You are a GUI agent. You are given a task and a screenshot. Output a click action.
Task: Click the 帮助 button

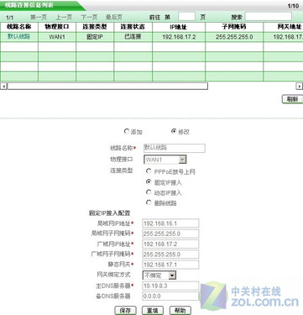[180, 310]
